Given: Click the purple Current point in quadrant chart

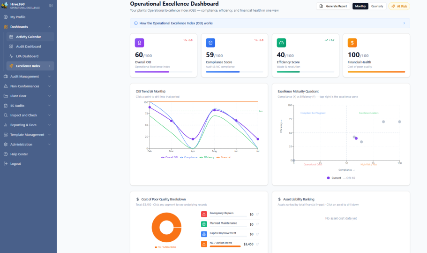Looking at the screenshot, I should pyautogui.click(x=356, y=138).
